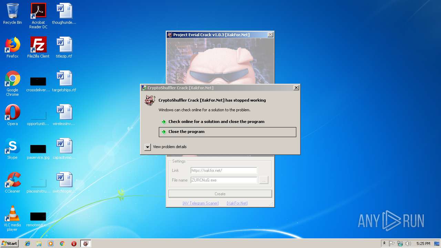Open the Start menu
The image size is (441, 248).
10,244
